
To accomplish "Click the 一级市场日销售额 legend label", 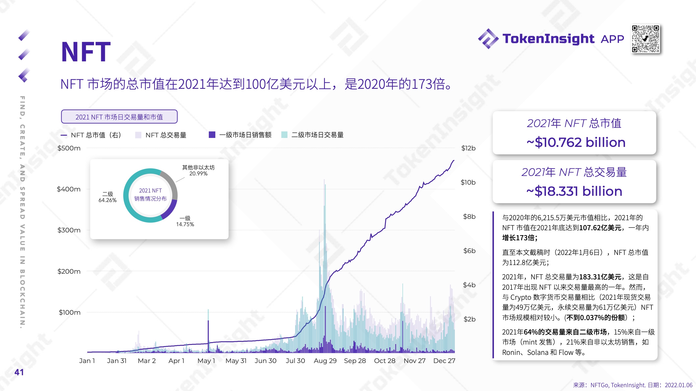I will click(245, 135).
